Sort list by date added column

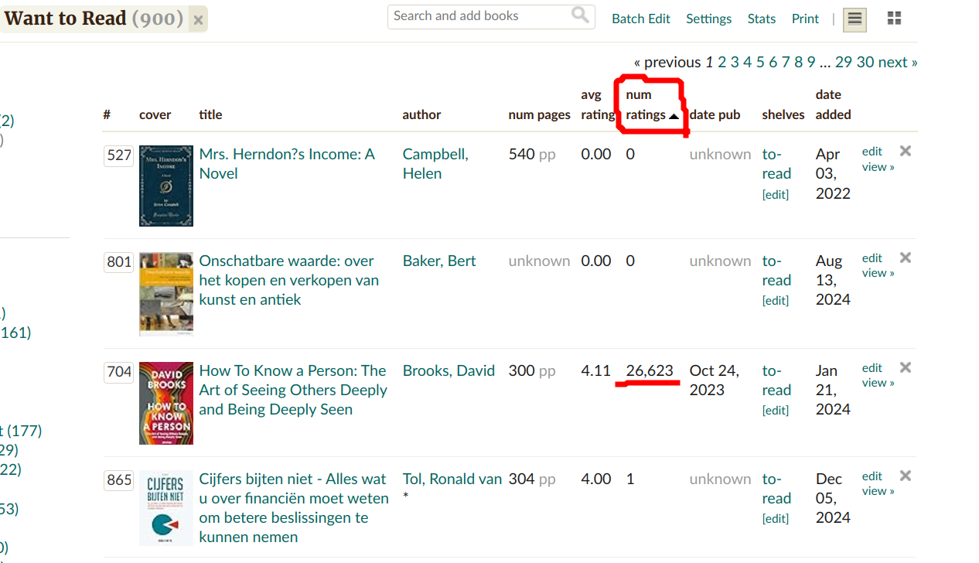coord(833,105)
